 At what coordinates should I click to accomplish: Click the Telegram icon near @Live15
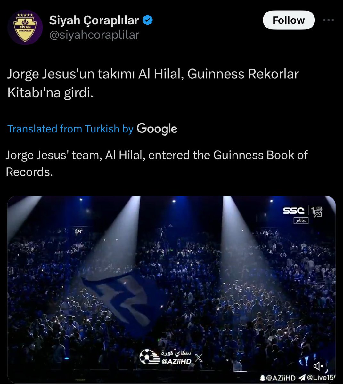(x=302, y=378)
